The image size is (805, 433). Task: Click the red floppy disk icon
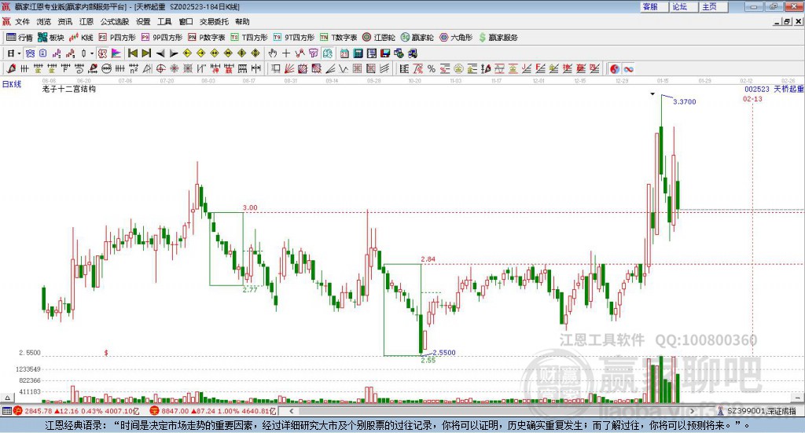point(385,53)
